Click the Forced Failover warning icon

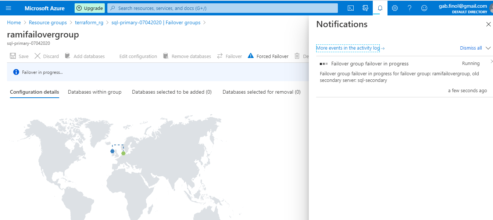click(x=251, y=56)
